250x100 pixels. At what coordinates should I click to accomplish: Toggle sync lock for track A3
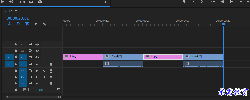point(30,77)
